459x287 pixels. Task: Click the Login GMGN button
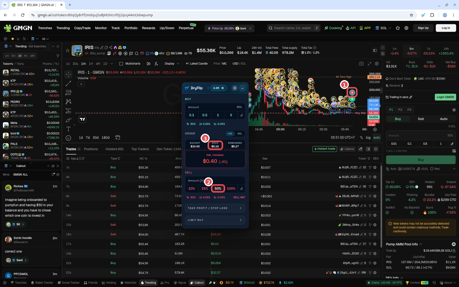445,97
